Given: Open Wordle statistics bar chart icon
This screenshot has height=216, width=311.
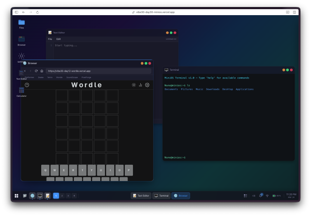Looking at the screenshot, I should tap(140, 85).
